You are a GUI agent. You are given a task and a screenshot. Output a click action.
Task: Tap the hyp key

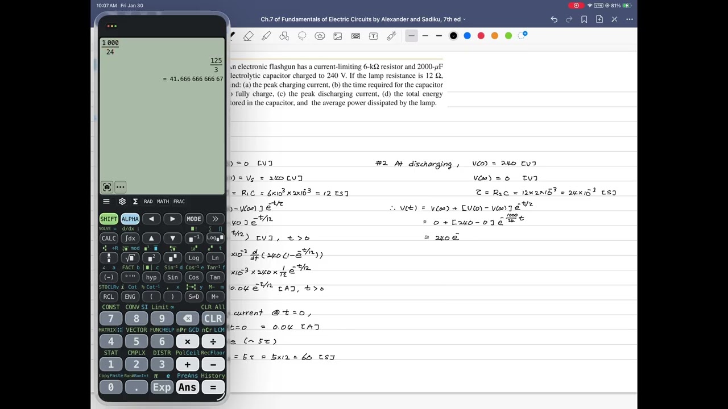pyautogui.click(x=151, y=277)
